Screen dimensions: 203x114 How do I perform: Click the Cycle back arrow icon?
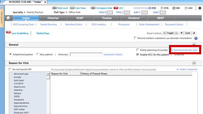[182, 33]
